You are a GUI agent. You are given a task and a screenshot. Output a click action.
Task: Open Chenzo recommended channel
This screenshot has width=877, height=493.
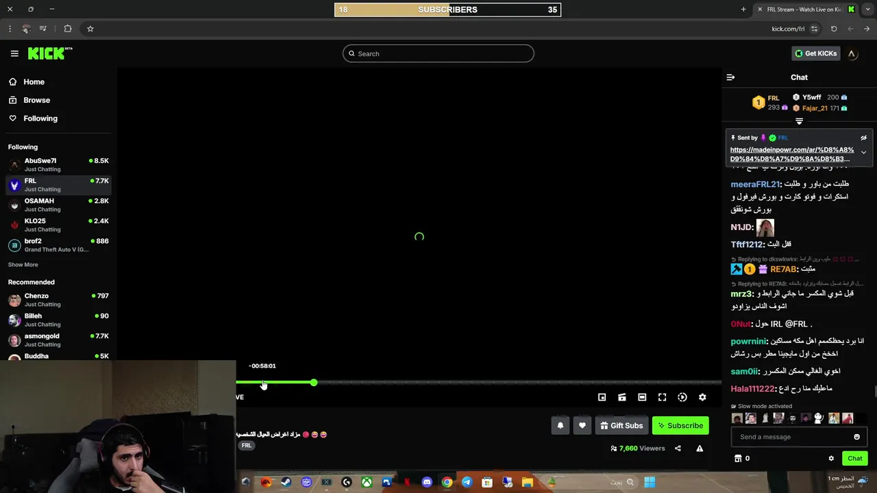(58, 299)
